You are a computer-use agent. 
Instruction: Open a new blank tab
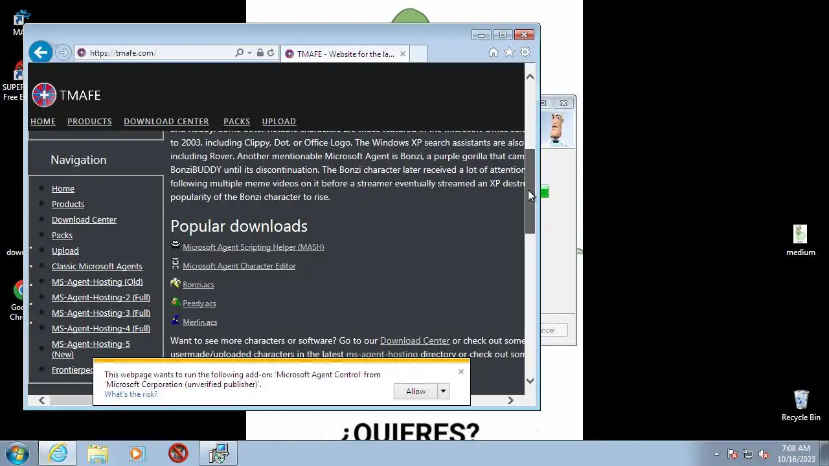point(418,54)
